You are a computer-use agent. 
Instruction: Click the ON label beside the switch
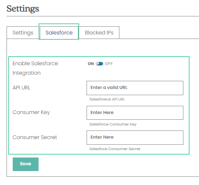[x=91, y=64]
